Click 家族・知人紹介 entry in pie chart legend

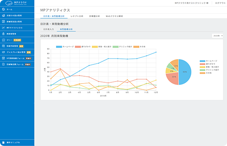click(x=209, y=67)
